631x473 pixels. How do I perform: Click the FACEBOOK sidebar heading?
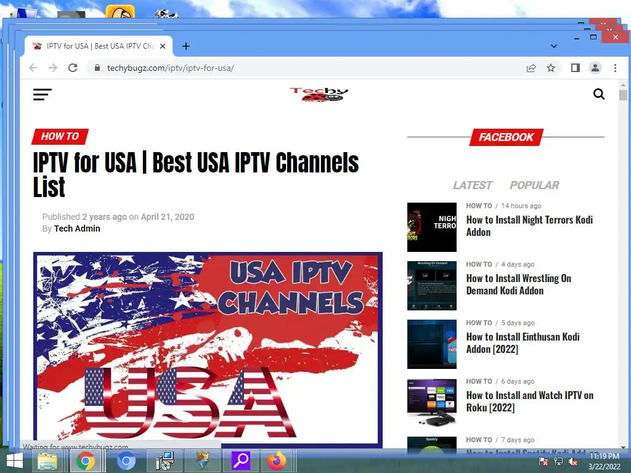[x=507, y=137]
